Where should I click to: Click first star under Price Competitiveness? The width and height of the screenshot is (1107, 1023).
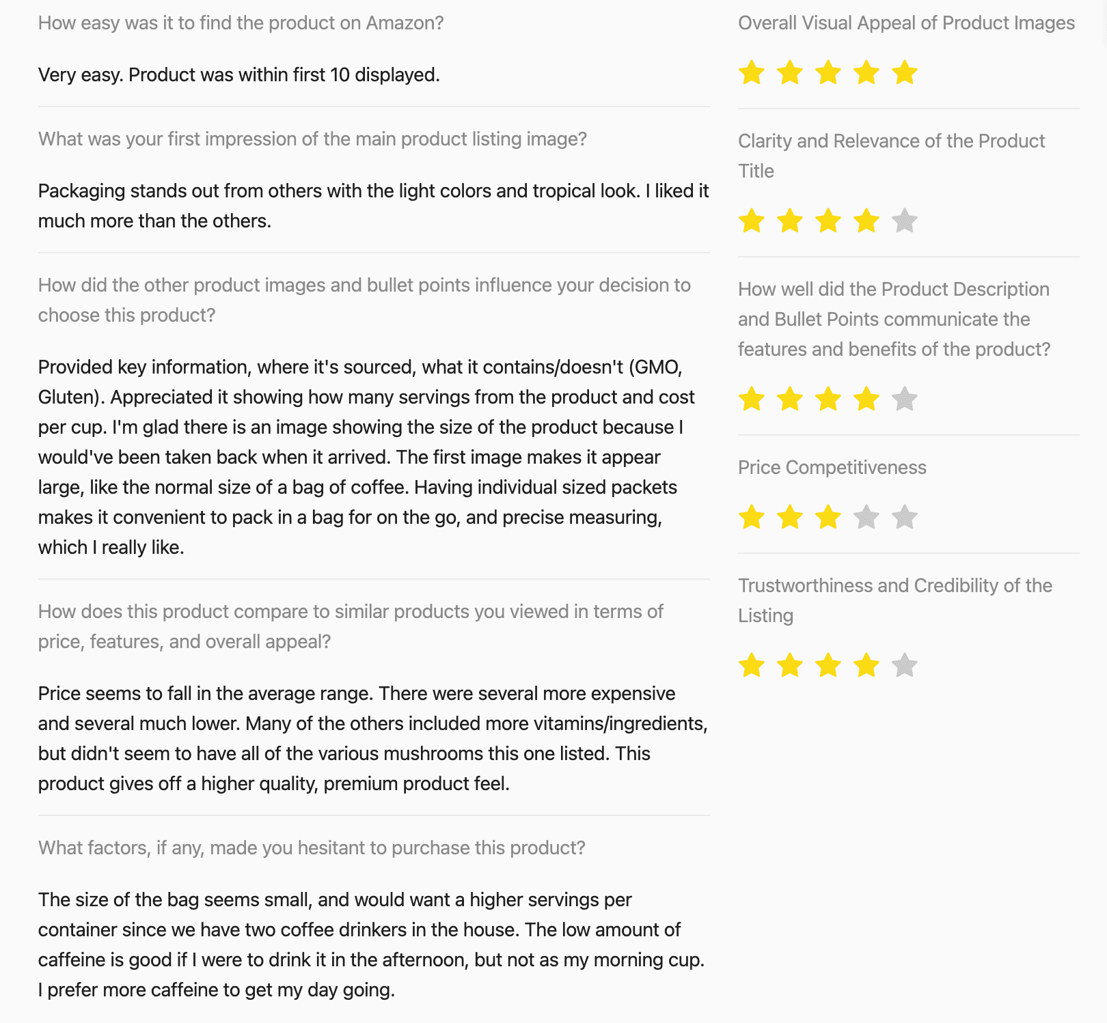(752, 517)
